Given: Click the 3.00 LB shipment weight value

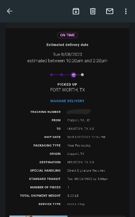Looking at the screenshot, I should pyautogui.click(x=73, y=196).
